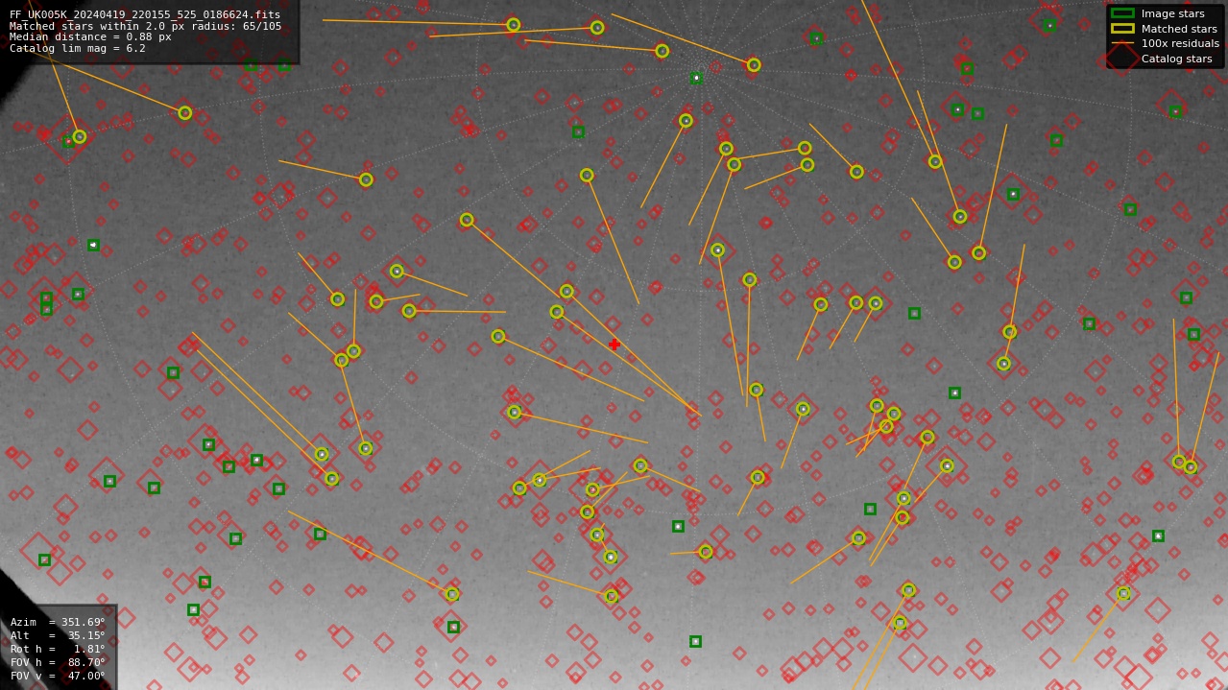Click the red cross image center marker
The height and width of the screenshot is (690, 1228).
click(x=614, y=345)
